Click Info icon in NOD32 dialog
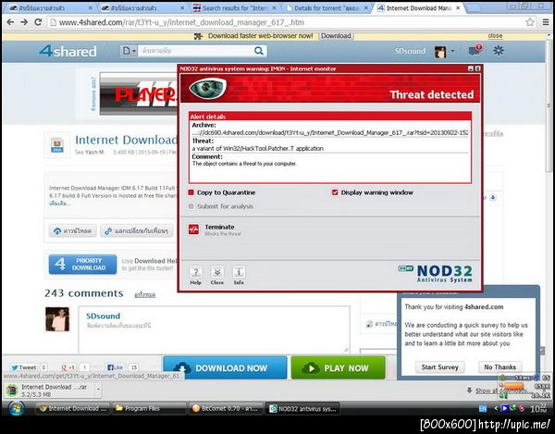Screen dimensions: 555x434 coord(239,275)
